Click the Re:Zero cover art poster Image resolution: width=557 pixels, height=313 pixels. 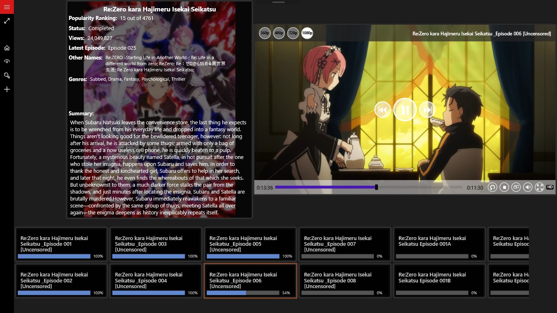click(x=159, y=110)
